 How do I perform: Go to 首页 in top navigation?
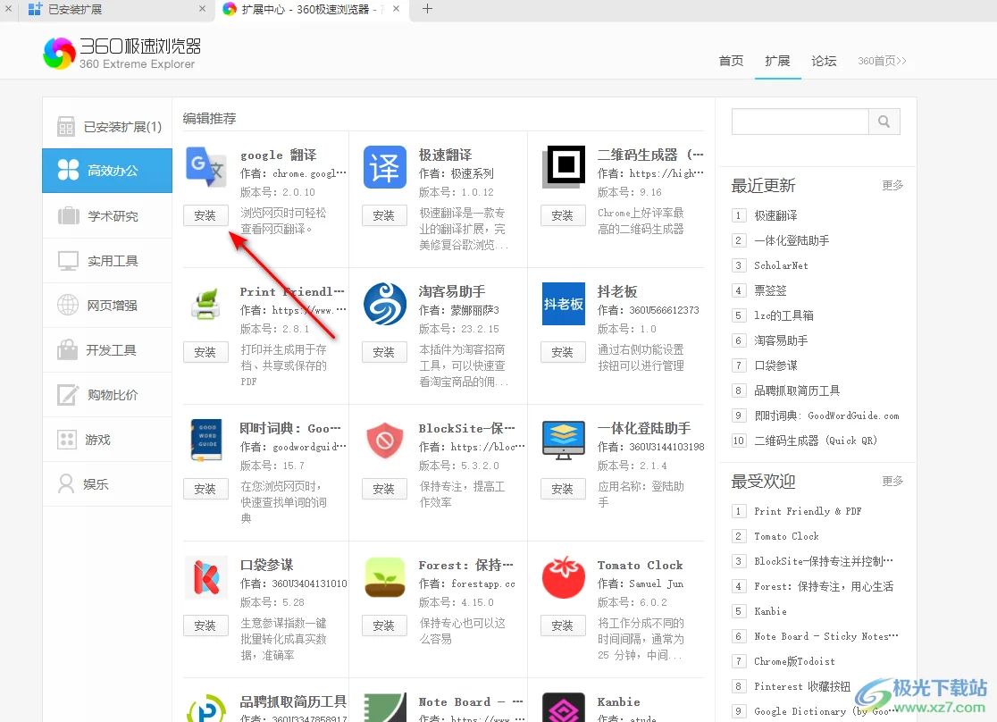pyautogui.click(x=731, y=61)
